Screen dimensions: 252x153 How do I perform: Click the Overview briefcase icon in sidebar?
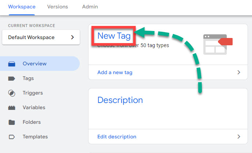pos(11,64)
